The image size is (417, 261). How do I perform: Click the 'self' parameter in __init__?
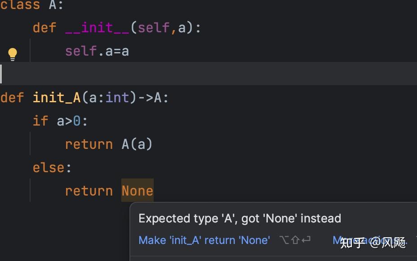click(x=153, y=28)
